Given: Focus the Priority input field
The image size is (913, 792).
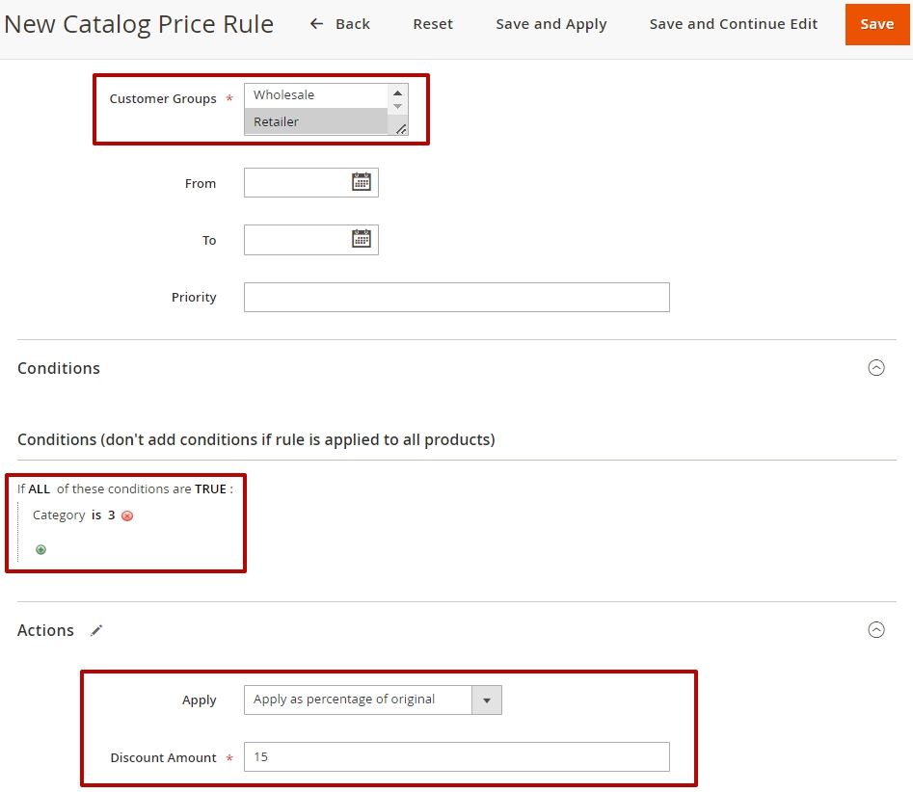Looking at the screenshot, I should (457, 298).
